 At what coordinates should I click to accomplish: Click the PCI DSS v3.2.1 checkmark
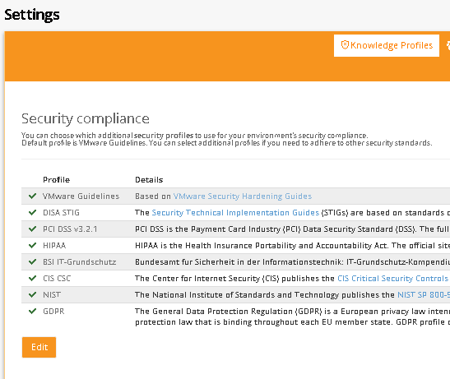tap(32, 229)
